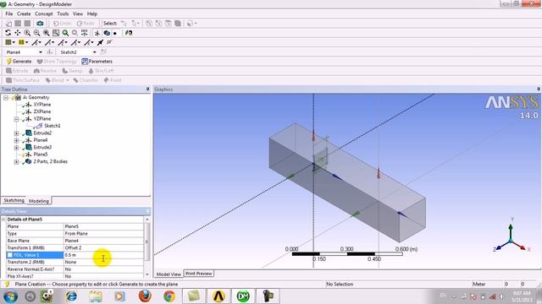Open the Blend dropdown arrow
542x304 pixels.
(x=68, y=80)
